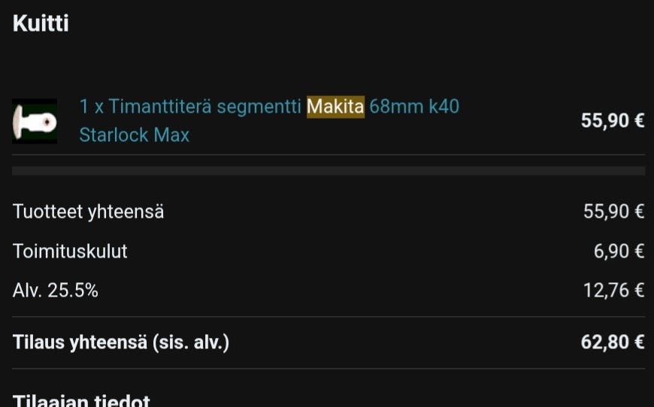Click the Tuotteet yhteensä label
The height and width of the screenshot is (407, 654).
(x=88, y=212)
